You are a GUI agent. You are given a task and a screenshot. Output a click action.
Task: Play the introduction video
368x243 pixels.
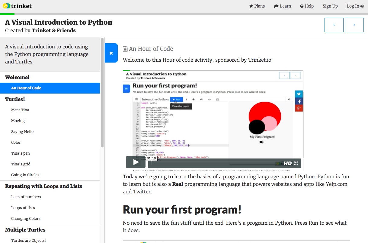click(x=136, y=162)
